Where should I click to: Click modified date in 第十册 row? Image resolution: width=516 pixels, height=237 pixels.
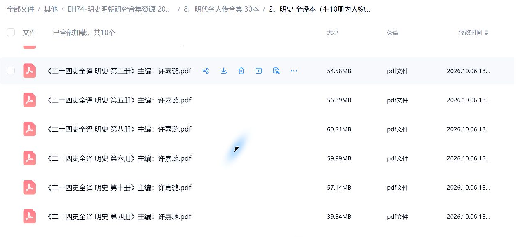(469, 188)
